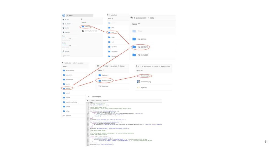Viewport: 273px width, 153px height.
Task: Open the wp-admin folder in the large panel
Action: tap(142, 39)
